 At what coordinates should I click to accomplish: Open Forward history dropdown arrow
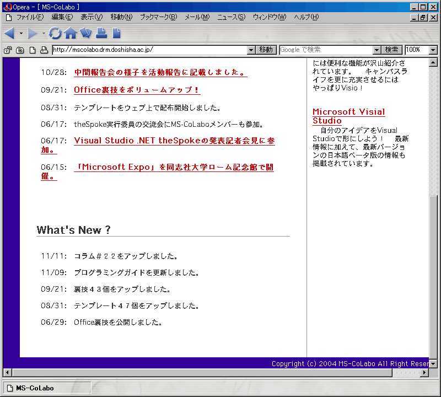(44, 33)
